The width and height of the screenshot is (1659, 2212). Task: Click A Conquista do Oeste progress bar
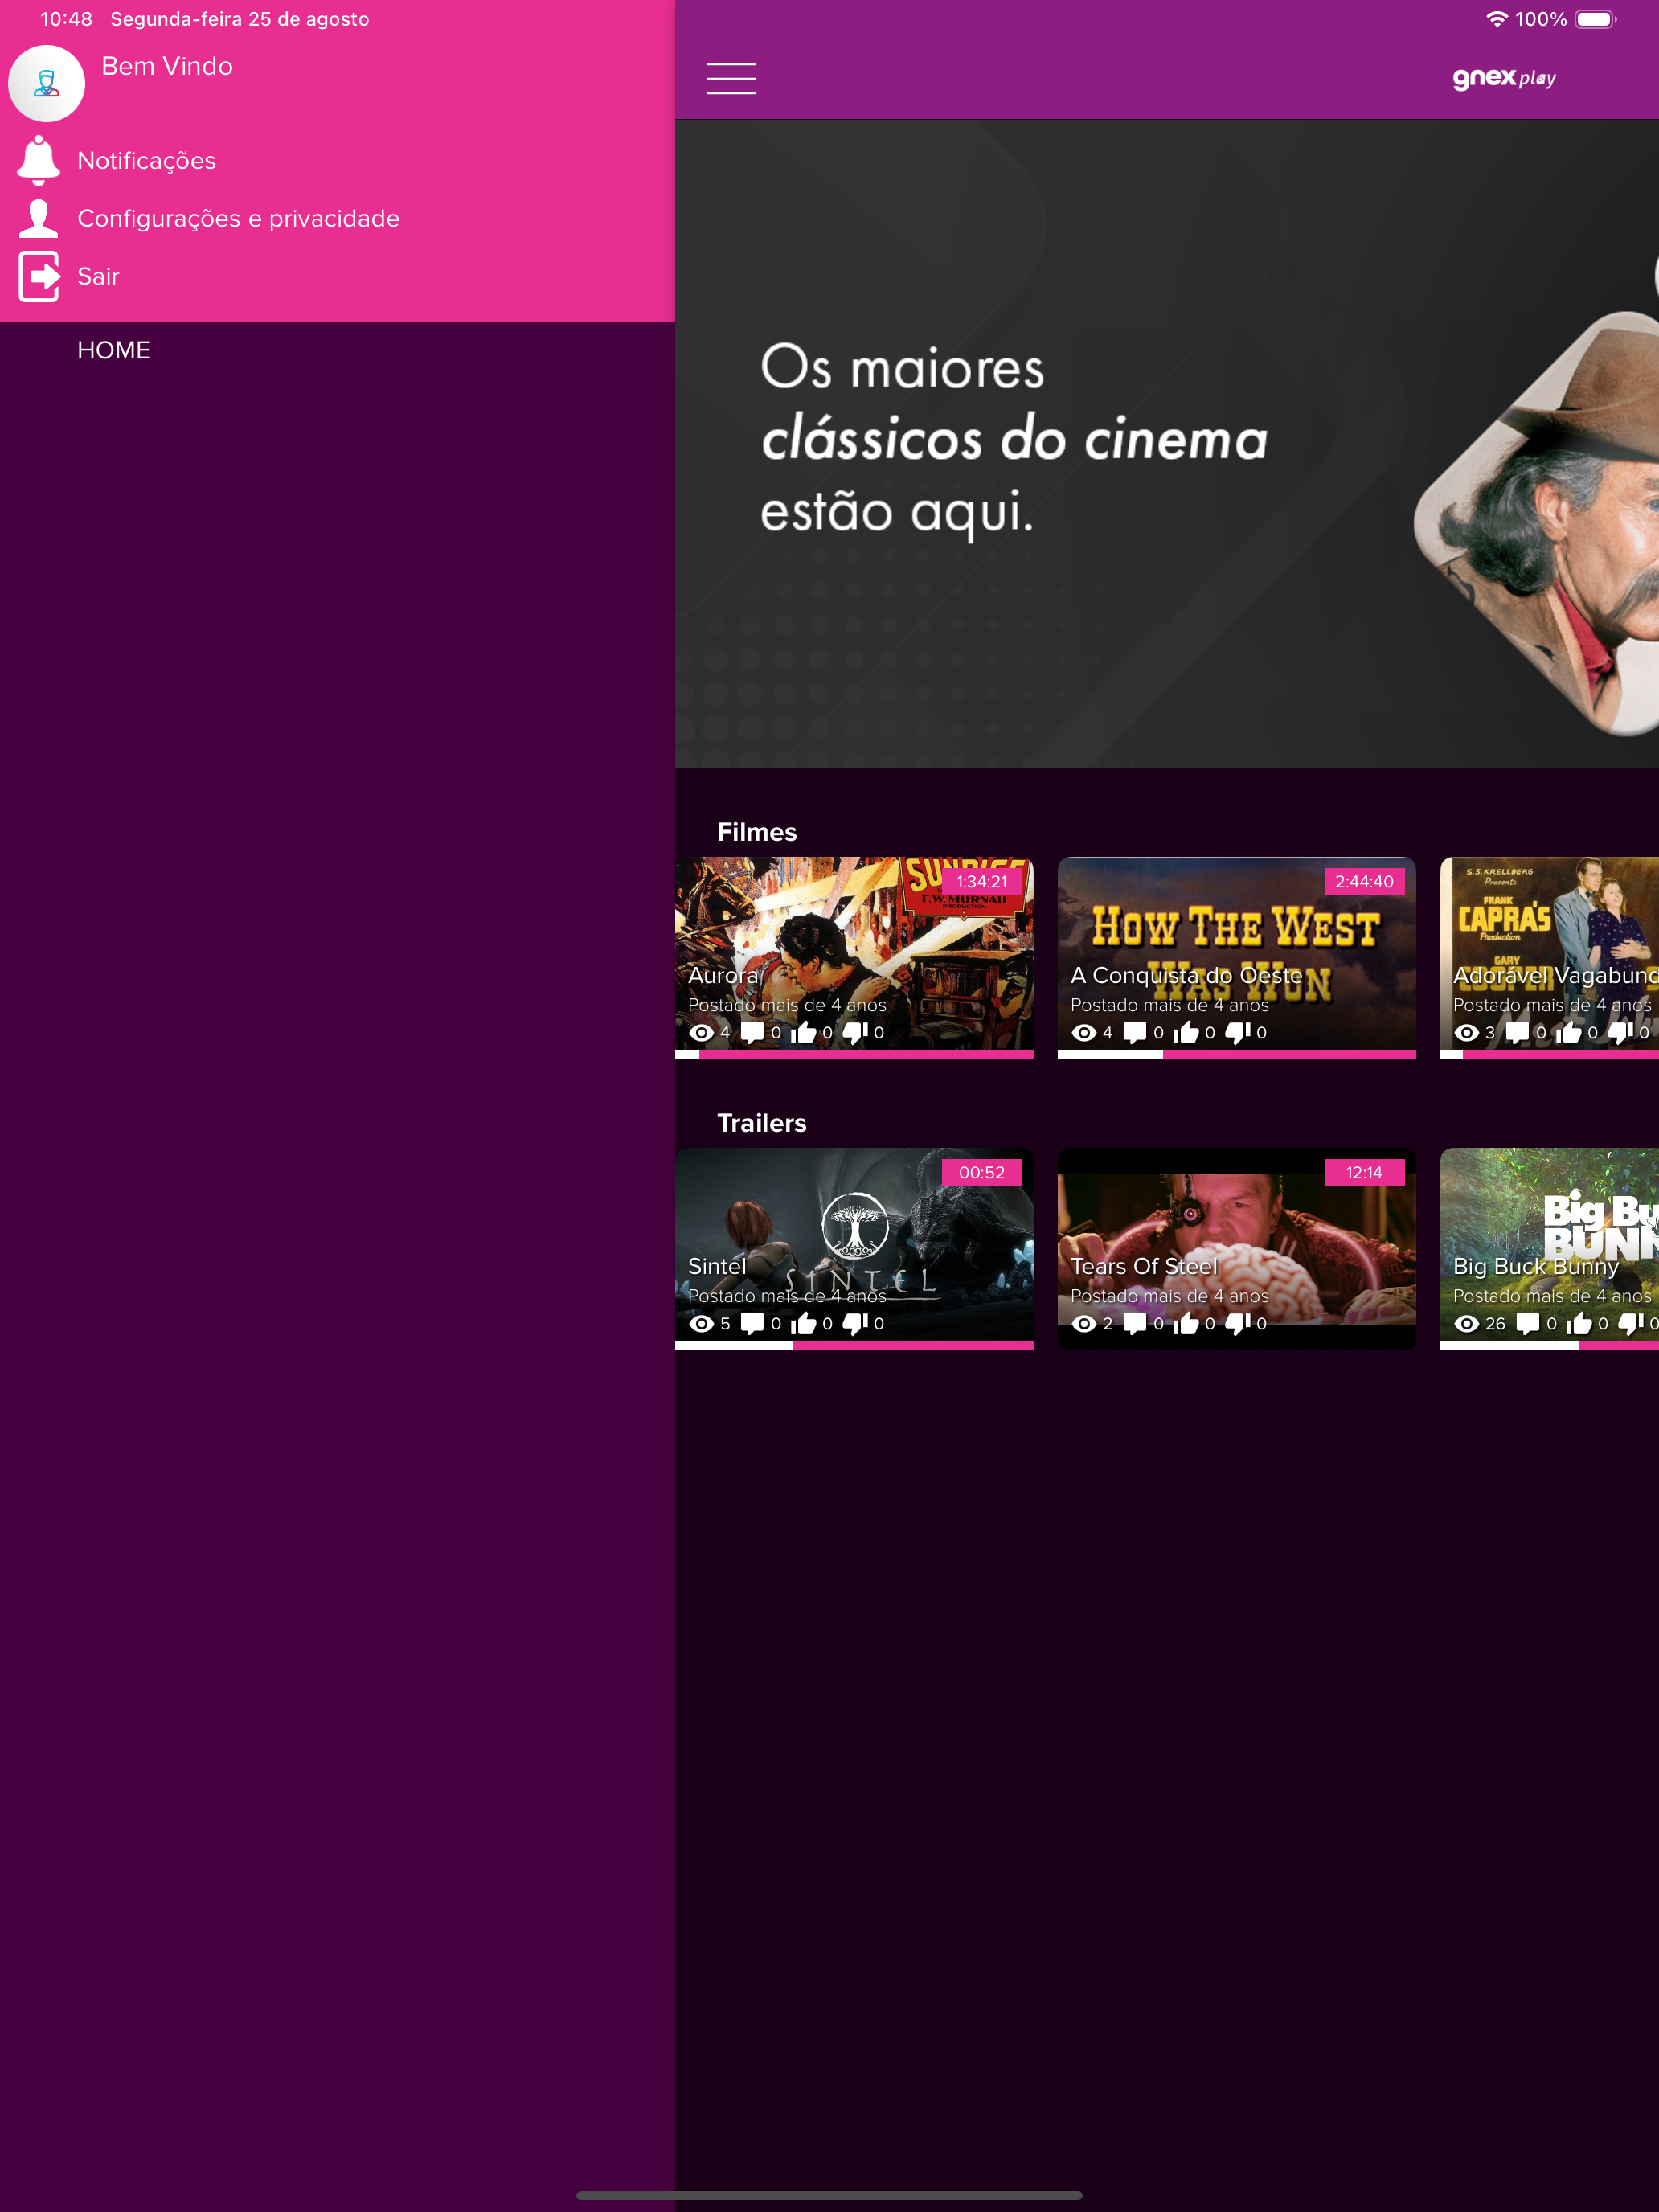click(x=1237, y=1054)
